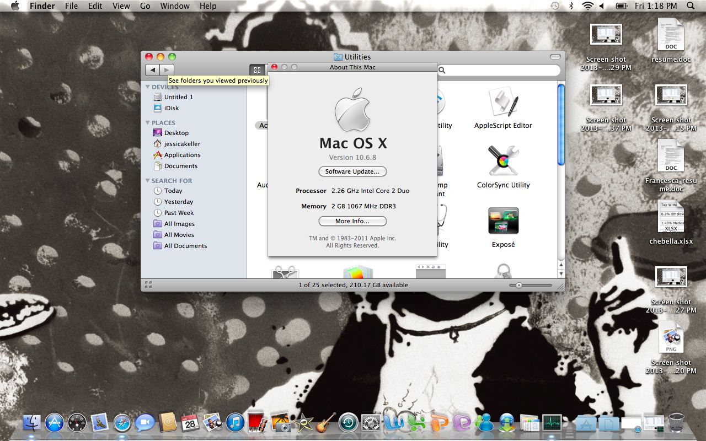Open iCal from the Dock
The height and width of the screenshot is (441, 706).
coord(190,423)
